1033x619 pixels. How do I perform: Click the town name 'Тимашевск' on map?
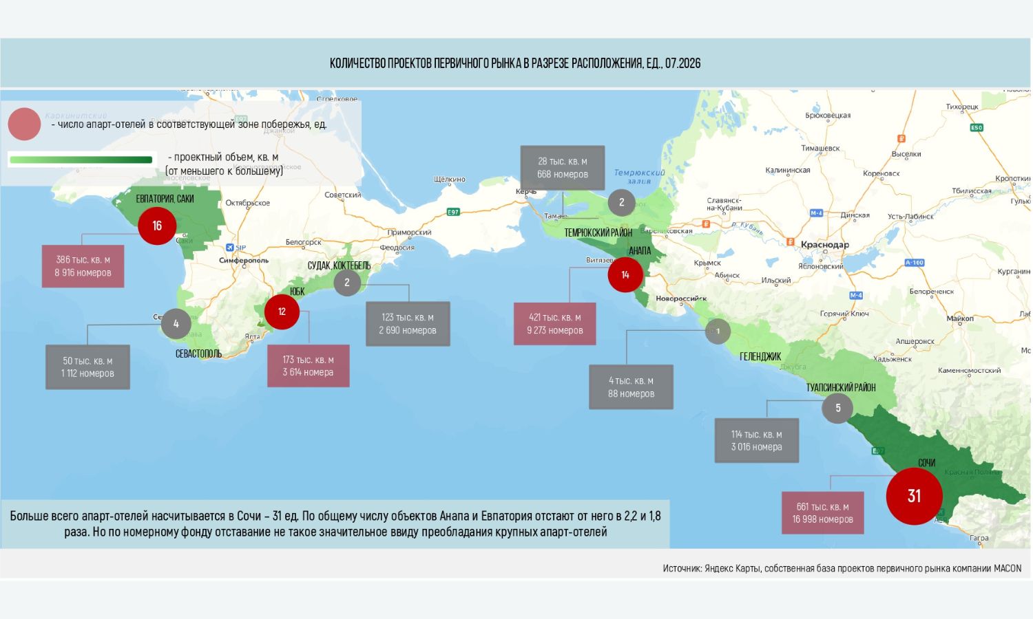[x=820, y=149]
